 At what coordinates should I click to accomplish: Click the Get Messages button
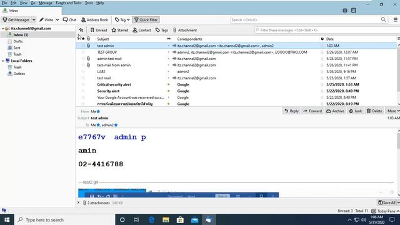tap(16, 19)
